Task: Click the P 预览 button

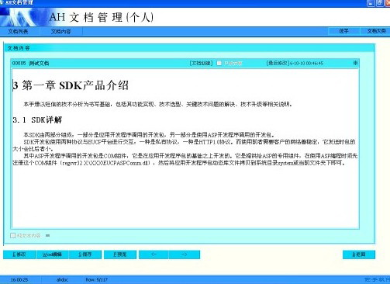Action: (120, 255)
